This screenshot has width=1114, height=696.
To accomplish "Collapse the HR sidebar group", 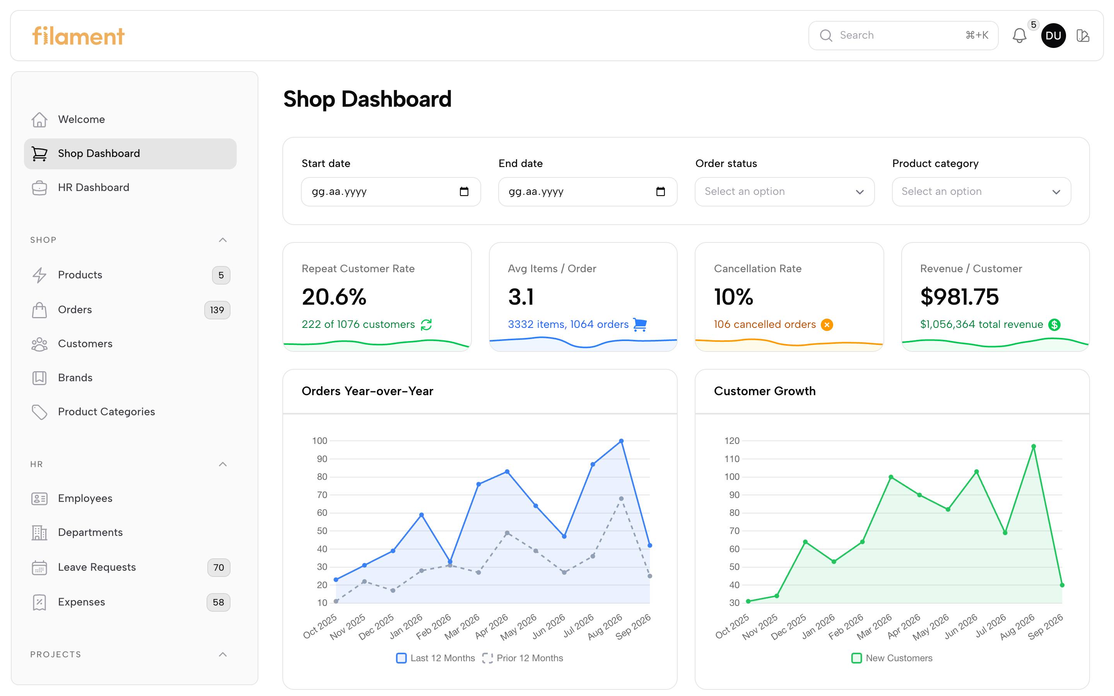I will pyautogui.click(x=223, y=464).
